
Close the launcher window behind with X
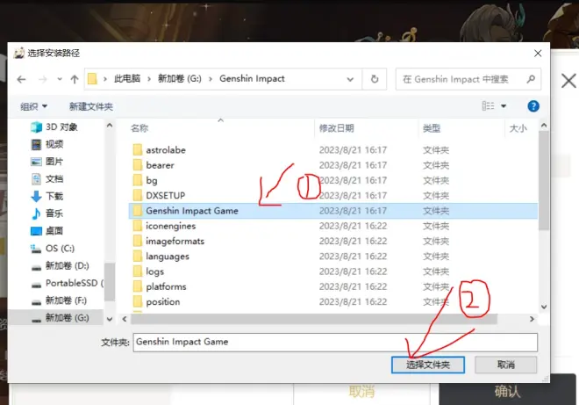coord(568,80)
